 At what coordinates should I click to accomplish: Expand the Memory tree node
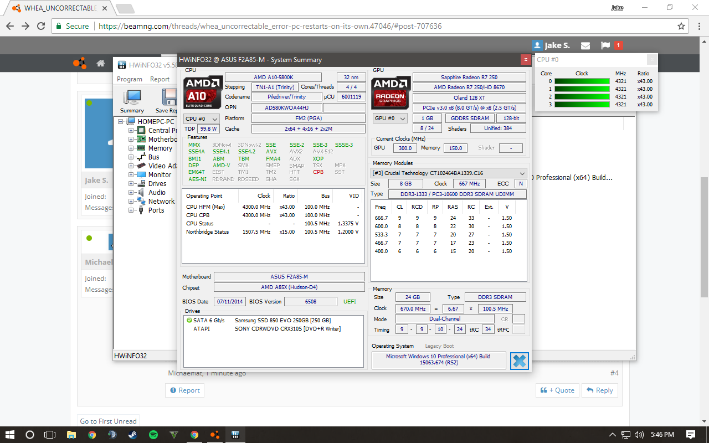pyautogui.click(x=131, y=148)
